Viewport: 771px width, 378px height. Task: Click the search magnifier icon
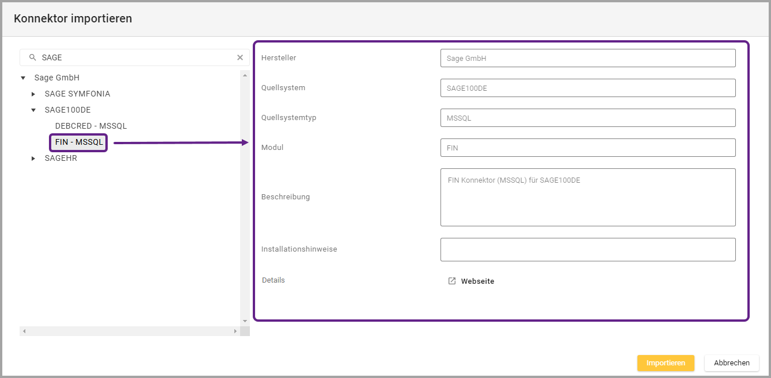point(33,57)
